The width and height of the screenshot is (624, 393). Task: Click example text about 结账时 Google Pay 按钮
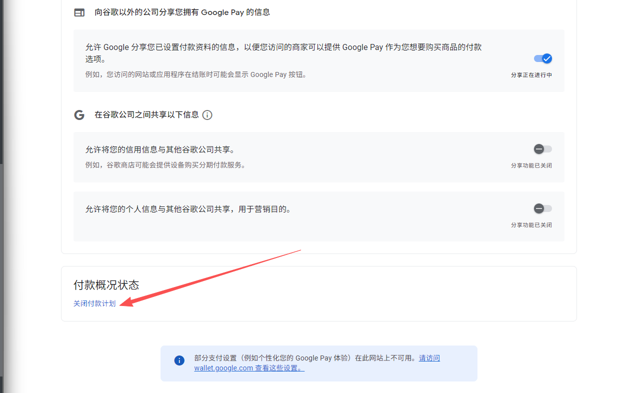click(x=196, y=75)
